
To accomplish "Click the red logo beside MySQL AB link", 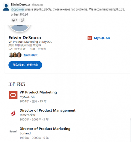I will (x=90, y=38).
